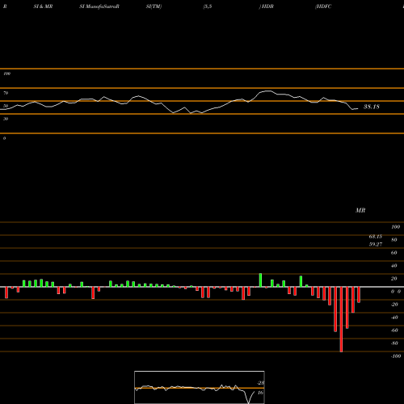Click the tallest green histogram bar

click(260, 280)
